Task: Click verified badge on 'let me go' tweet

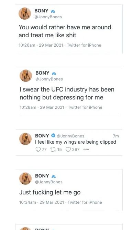Action: (54, 176)
